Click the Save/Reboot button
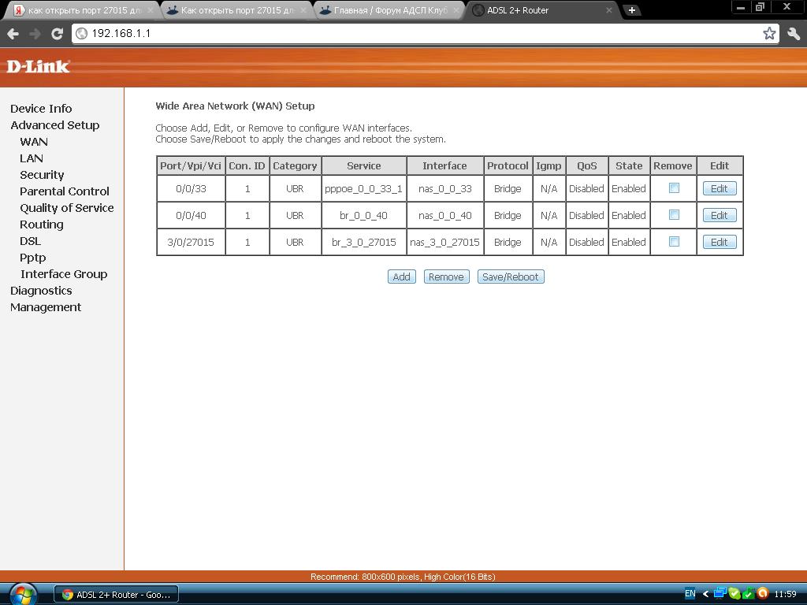This screenshot has width=807, height=605. tap(511, 277)
